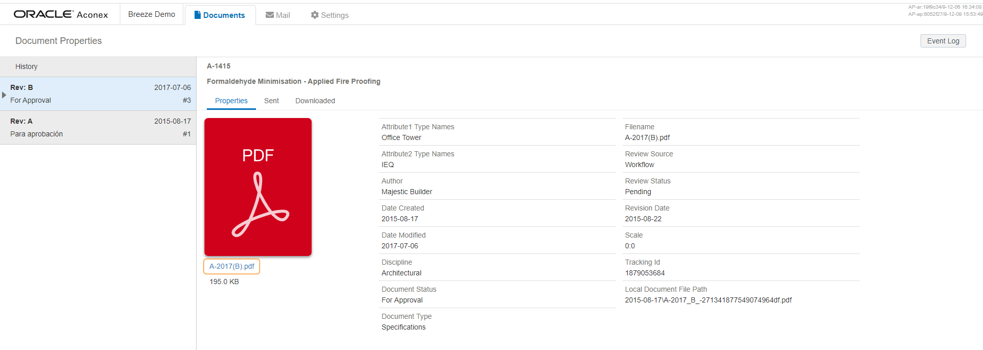The image size is (983, 350).
Task: Click the Mail menu label
Action: coord(283,15)
